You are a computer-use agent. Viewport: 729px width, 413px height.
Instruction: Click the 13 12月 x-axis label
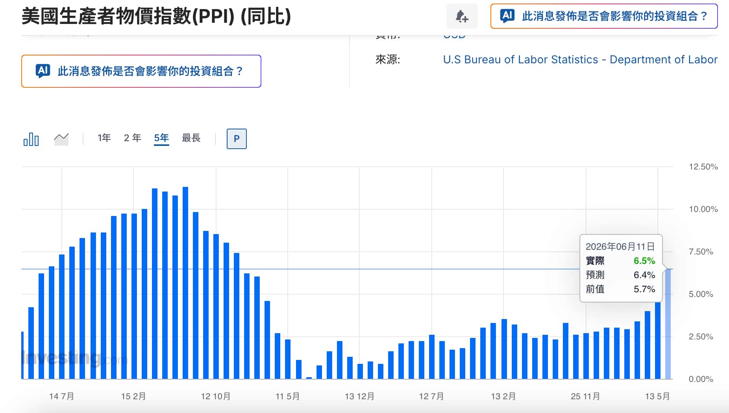[359, 396]
